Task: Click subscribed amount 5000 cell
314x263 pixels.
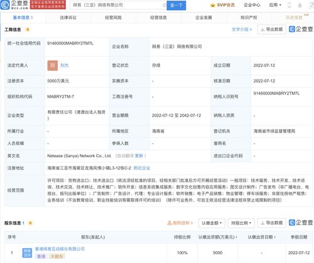Action: 217,253
